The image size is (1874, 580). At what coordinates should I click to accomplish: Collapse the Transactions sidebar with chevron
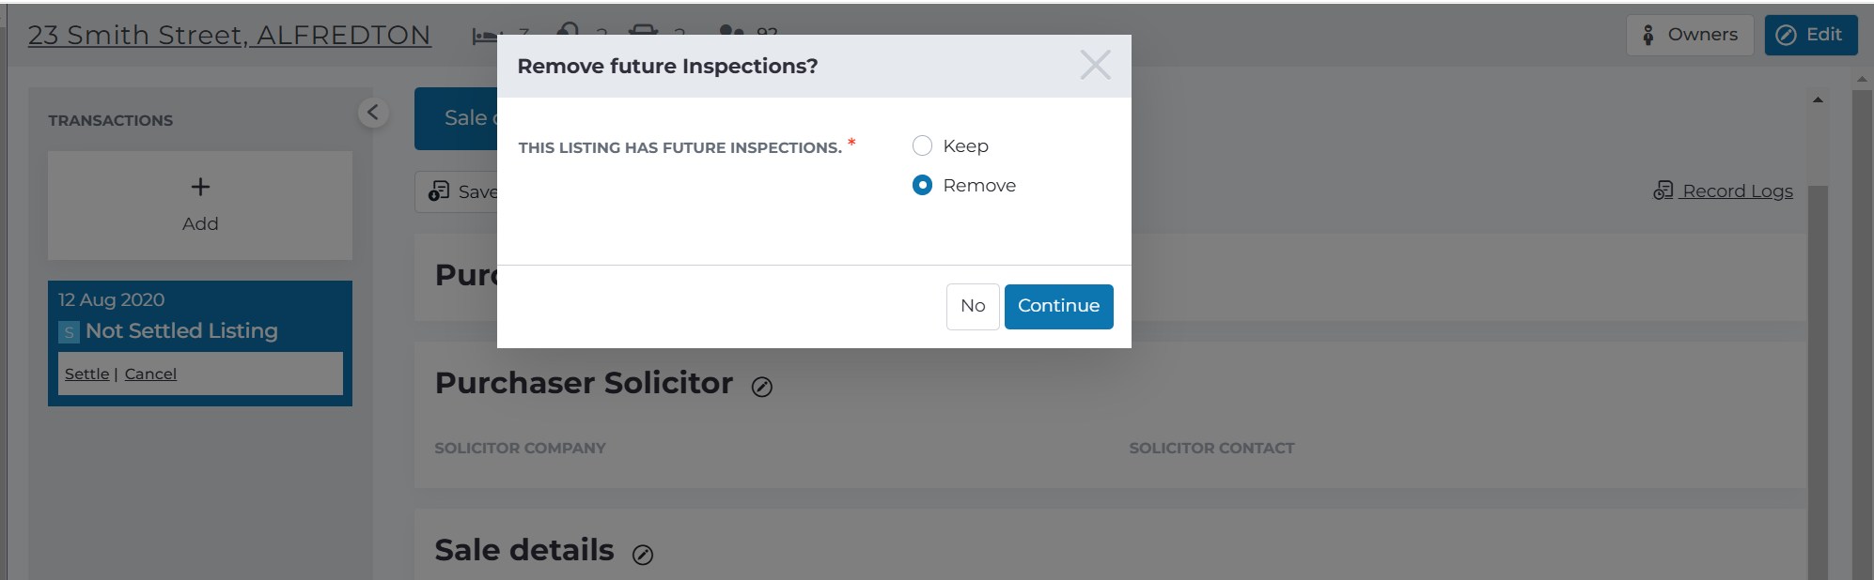(373, 113)
